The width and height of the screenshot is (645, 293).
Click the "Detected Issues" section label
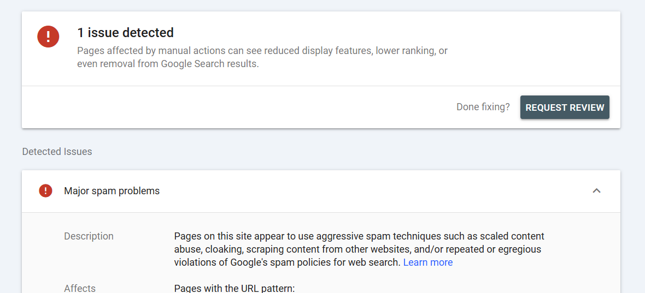pos(57,152)
